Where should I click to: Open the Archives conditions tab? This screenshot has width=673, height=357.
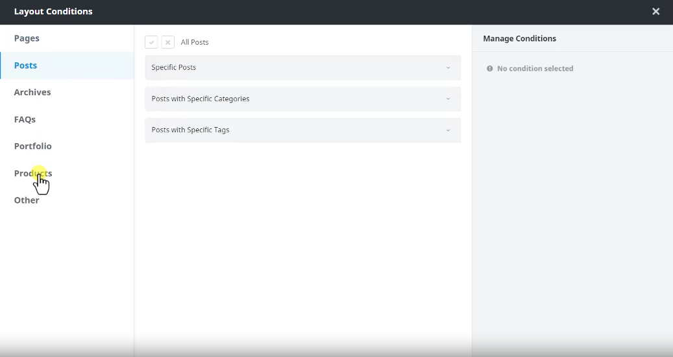(32, 92)
